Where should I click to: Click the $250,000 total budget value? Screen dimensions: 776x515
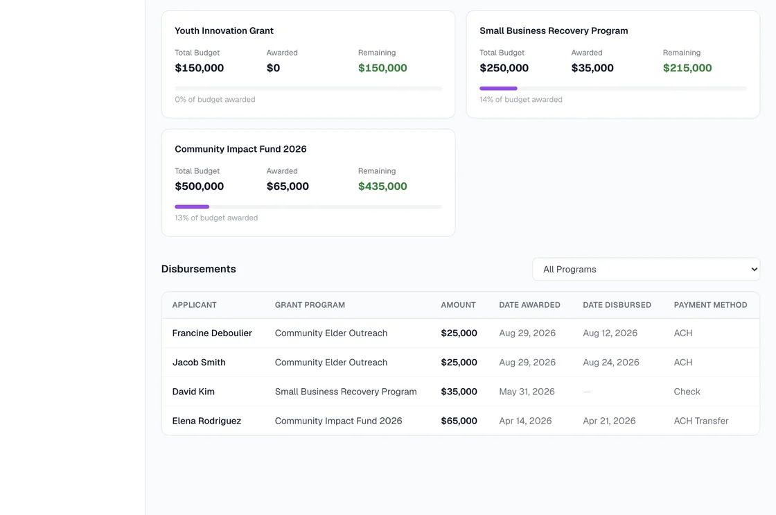504,68
